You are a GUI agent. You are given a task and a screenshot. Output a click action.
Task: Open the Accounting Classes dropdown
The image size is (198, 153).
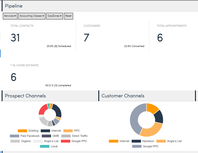tap(32, 16)
